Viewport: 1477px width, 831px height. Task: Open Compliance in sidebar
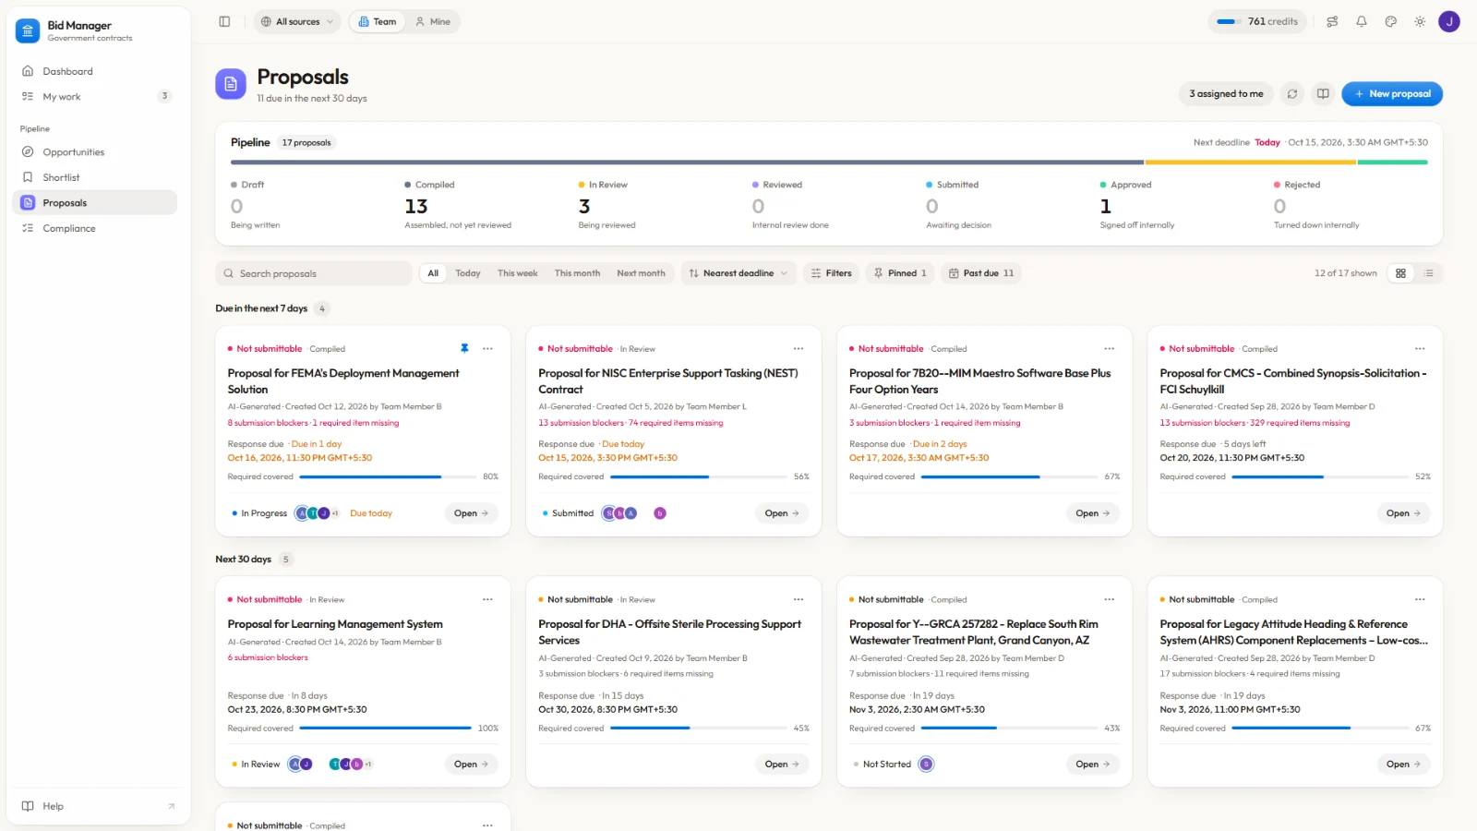[x=95, y=228]
